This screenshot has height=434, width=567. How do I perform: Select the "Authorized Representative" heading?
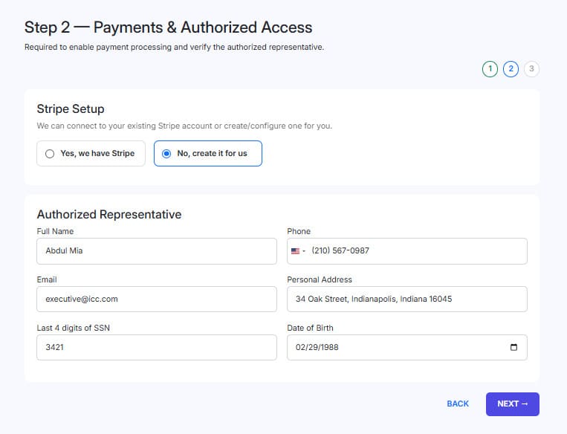pos(109,215)
